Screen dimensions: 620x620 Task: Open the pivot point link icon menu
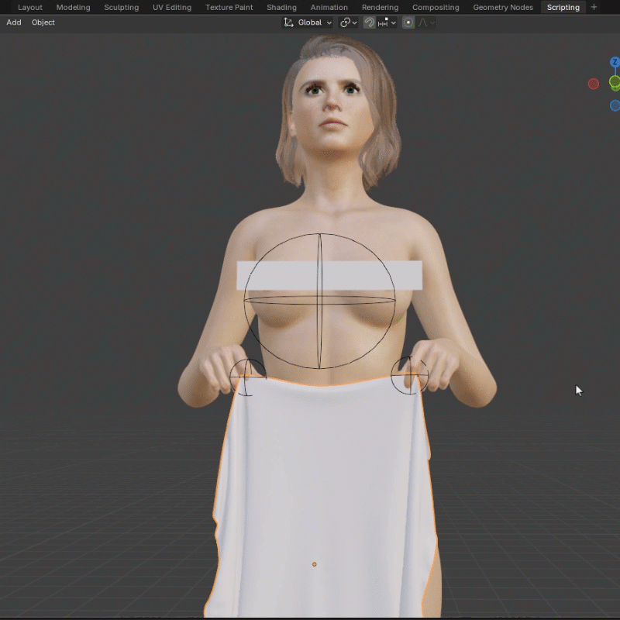coord(348,22)
